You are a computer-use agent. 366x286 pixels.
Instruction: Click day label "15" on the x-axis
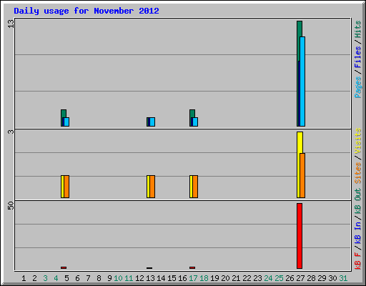tap(172, 278)
